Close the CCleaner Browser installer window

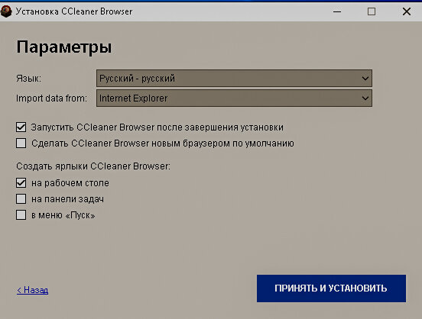tap(407, 11)
